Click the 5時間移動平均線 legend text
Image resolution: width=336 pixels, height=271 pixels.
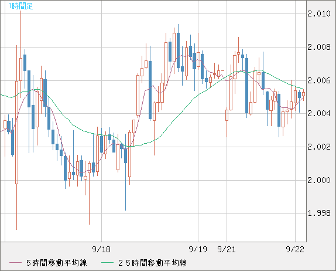[57, 263]
